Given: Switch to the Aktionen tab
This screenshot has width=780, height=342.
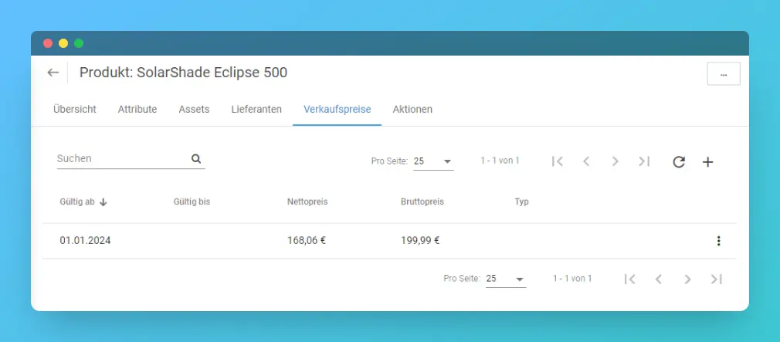Looking at the screenshot, I should click(x=412, y=110).
